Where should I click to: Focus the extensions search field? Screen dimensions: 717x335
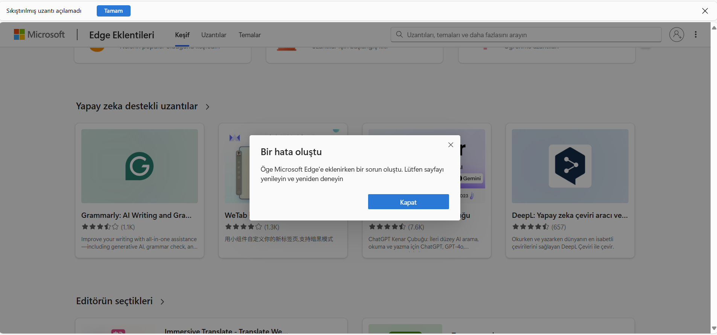[x=526, y=35]
